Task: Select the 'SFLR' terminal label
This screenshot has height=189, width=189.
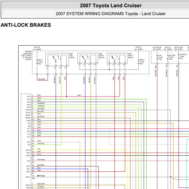Action: (28, 113)
